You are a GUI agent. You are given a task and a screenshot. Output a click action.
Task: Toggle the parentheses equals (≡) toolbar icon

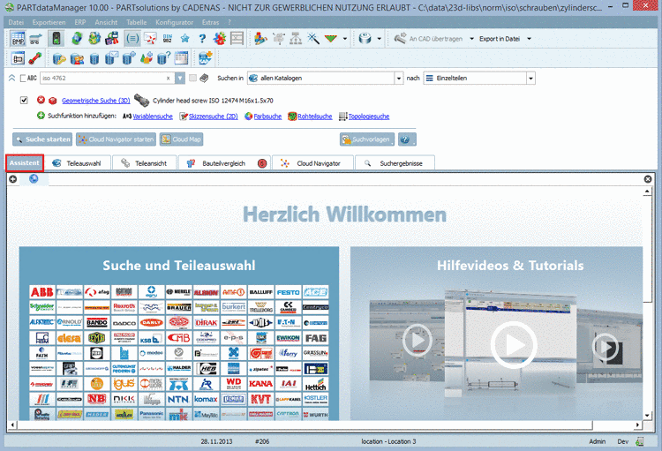132,39
